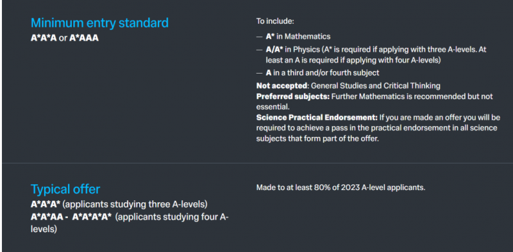This screenshot has width=513, height=252.
Task: Click the 'Minimum entry standard' heading
Action: click(x=99, y=23)
